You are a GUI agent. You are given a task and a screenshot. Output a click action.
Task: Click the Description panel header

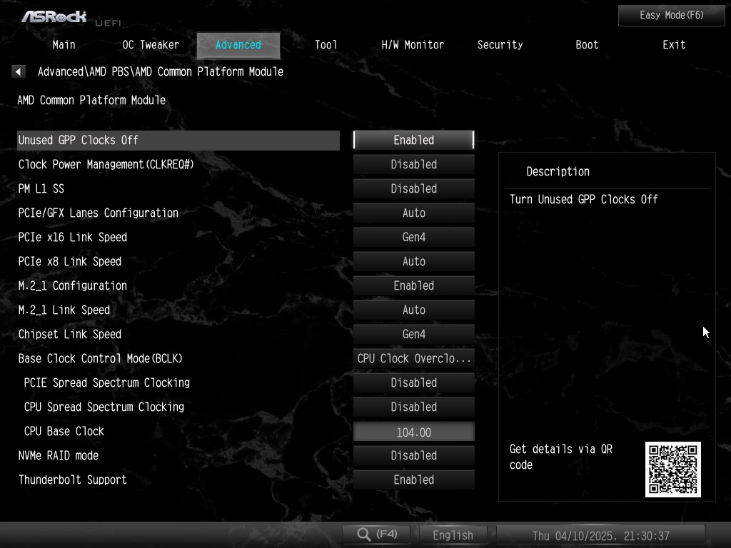[558, 171]
